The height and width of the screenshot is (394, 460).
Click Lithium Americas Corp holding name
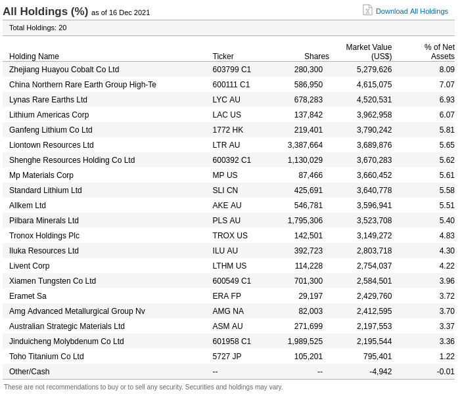(x=49, y=115)
